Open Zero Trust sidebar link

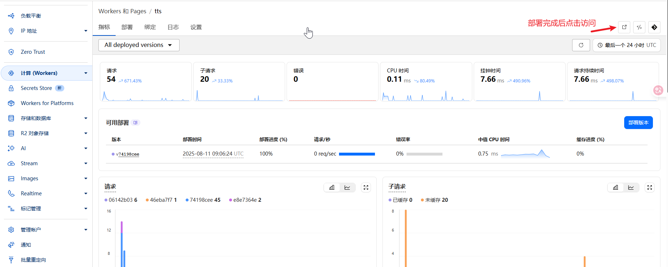[33, 52]
